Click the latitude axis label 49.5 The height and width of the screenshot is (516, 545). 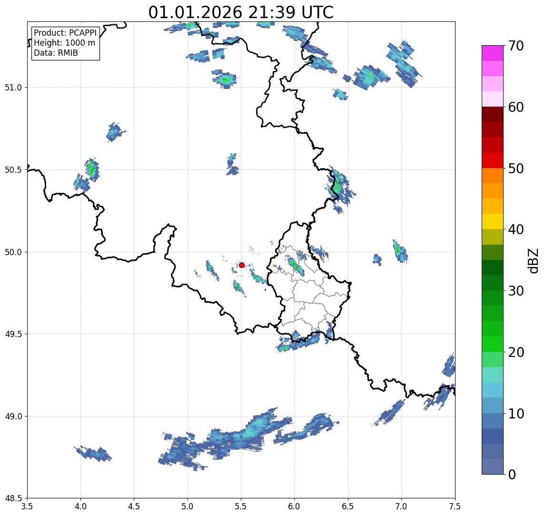[13, 334]
